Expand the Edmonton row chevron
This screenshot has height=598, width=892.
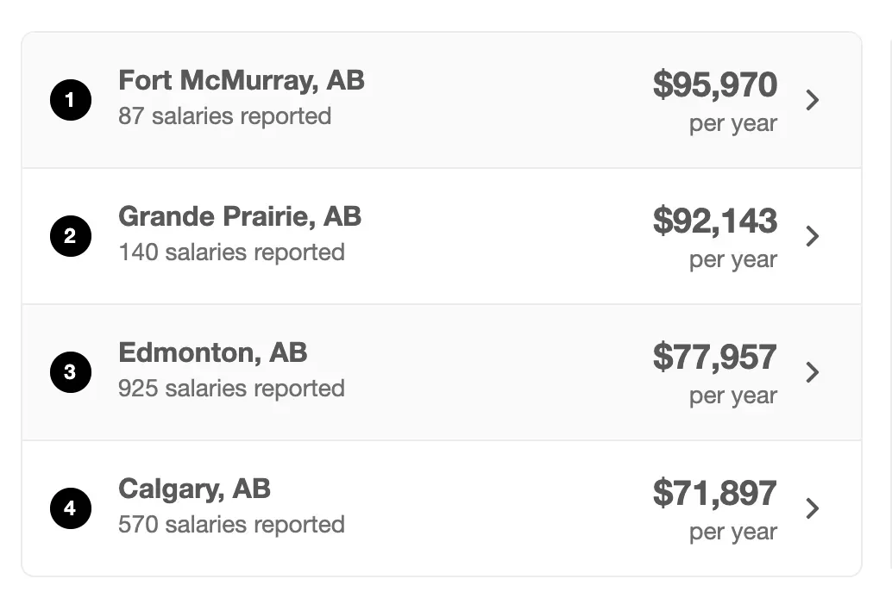point(813,372)
